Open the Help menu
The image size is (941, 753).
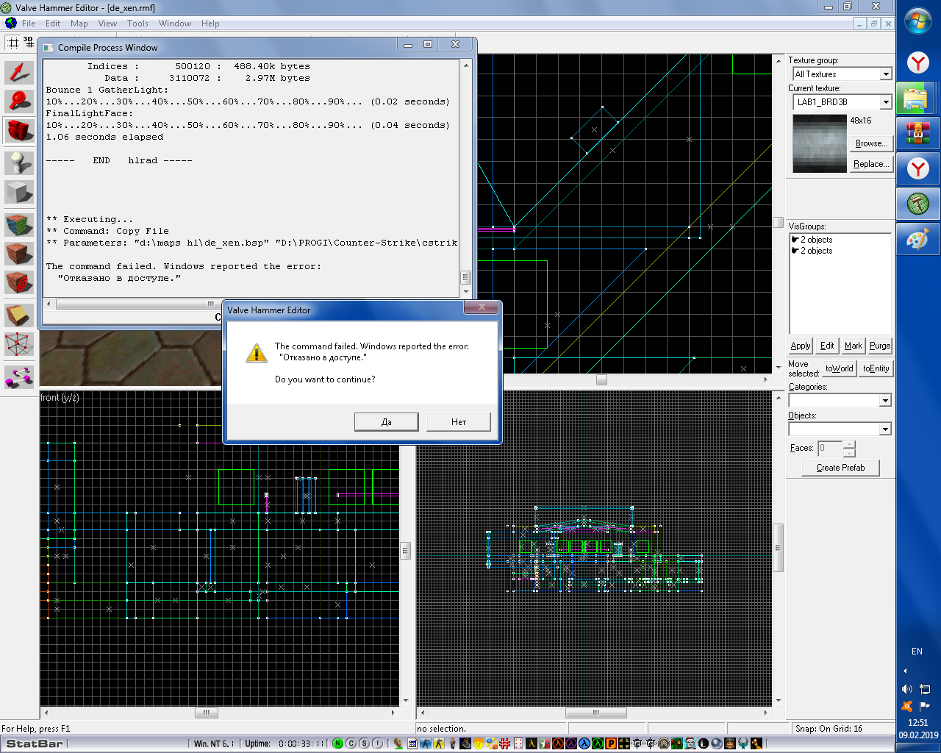point(210,24)
